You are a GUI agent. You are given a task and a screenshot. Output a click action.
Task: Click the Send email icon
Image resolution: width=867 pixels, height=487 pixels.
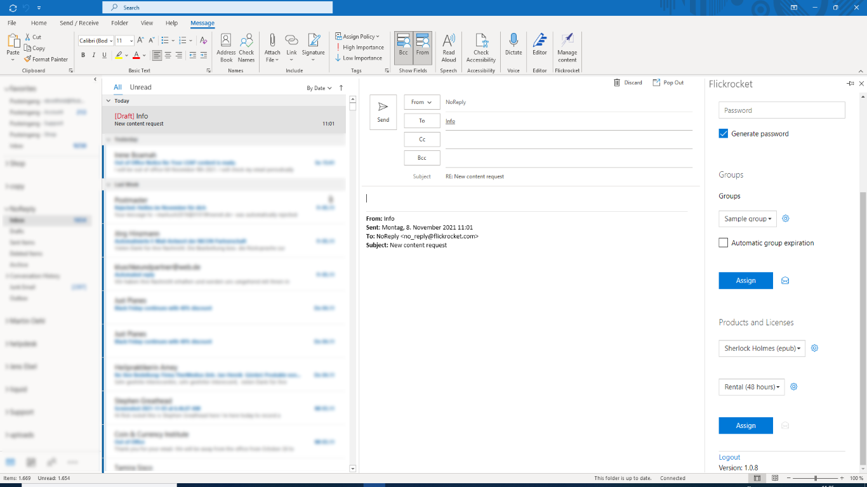point(383,112)
